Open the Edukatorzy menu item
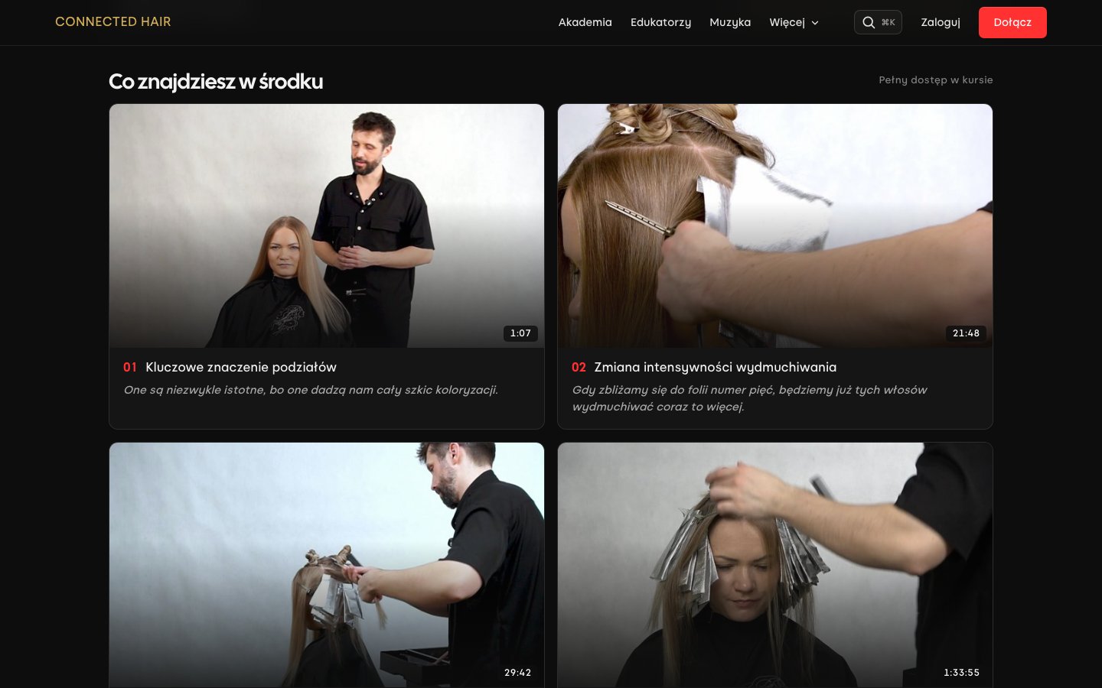 click(x=660, y=22)
